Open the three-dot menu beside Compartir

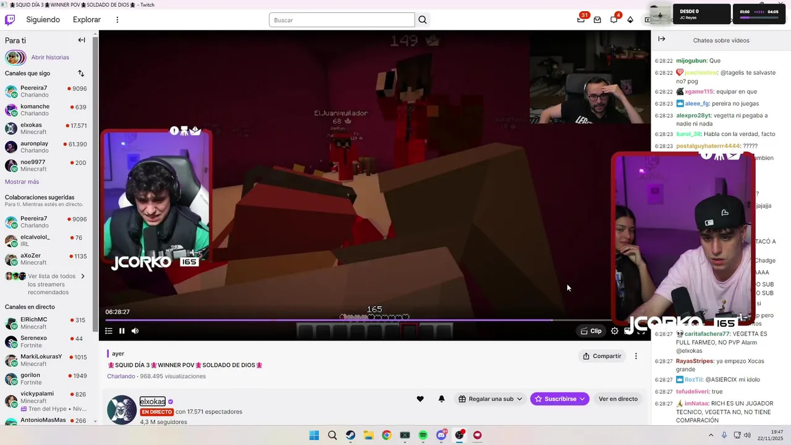click(636, 356)
